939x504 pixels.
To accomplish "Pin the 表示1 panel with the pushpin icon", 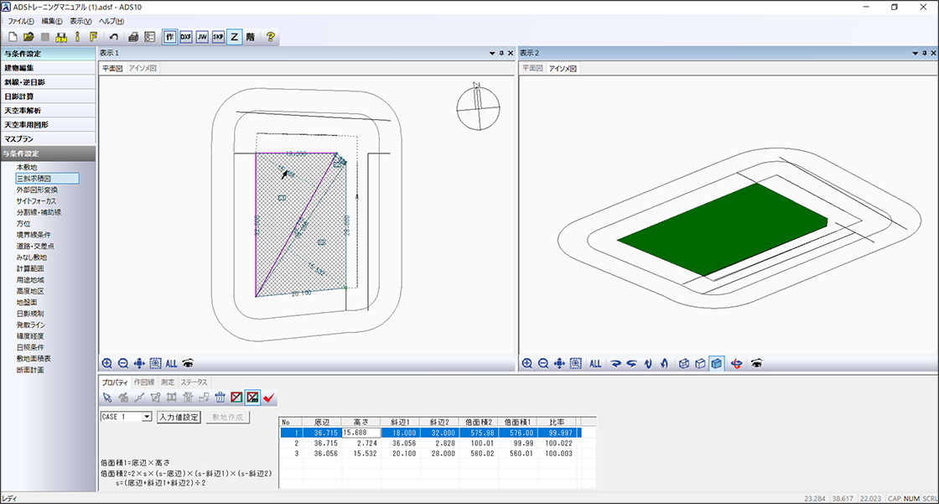I will [502, 54].
